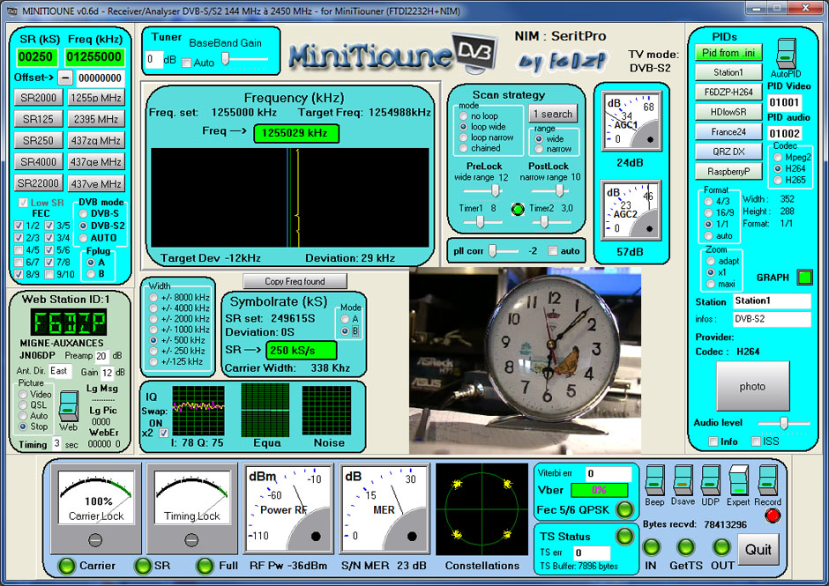
Task: Click the green GRAPH indicator
Action: (804, 277)
